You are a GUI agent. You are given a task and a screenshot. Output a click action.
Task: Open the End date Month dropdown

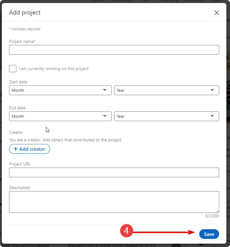click(x=60, y=116)
